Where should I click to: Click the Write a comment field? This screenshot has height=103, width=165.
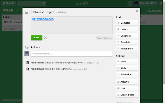coord(72,54)
